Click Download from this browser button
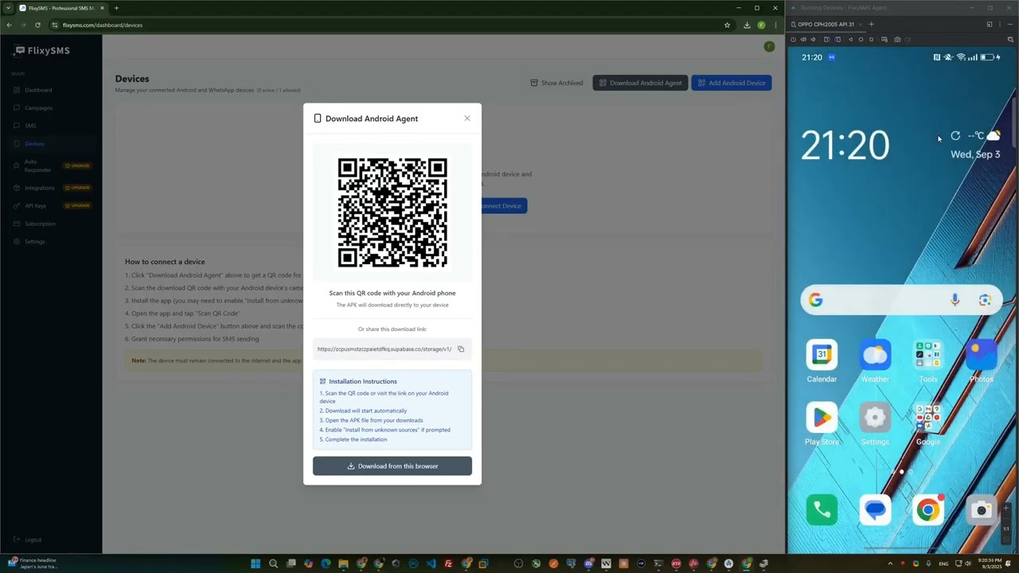Image resolution: width=1019 pixels, height=573 pixels. pyautogui.click(x=392, y=466)
